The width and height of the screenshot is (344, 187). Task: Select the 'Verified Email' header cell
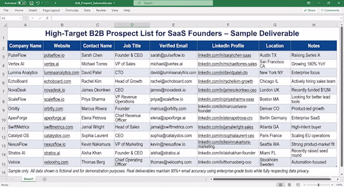173,46
